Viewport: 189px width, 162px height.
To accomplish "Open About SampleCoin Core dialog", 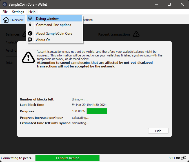I will pos(54,33).
